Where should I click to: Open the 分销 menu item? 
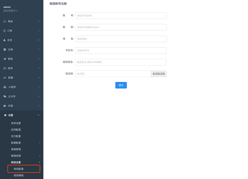coord(22,49)
